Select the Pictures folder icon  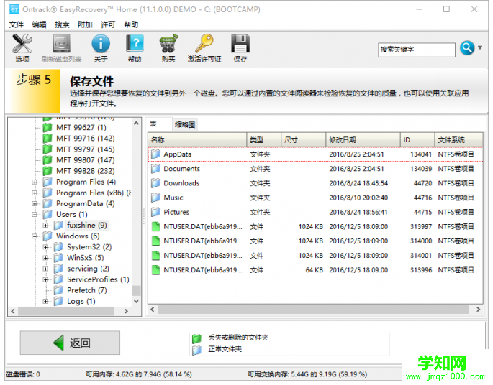pyautogui.click(x=155, y=212)
